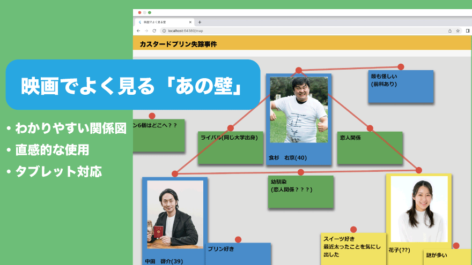Select the 最も怪しい (前科あり) blue note
Viewport: 472px width, 265px height.
401,87
